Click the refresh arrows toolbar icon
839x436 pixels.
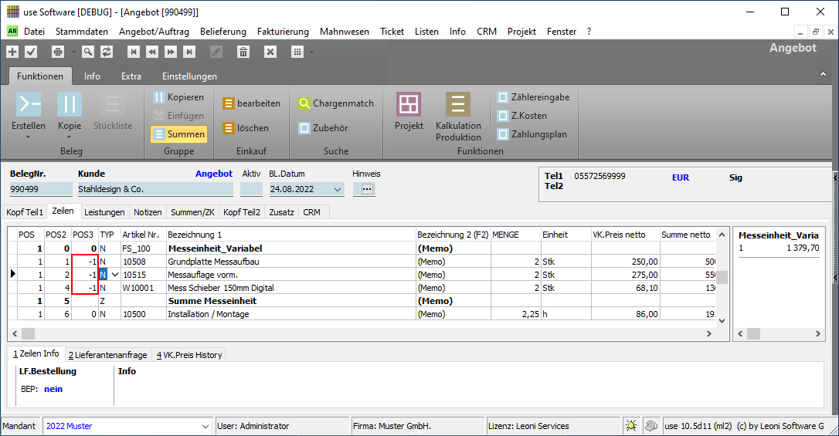pyautogui.click(x=107, y=52)
